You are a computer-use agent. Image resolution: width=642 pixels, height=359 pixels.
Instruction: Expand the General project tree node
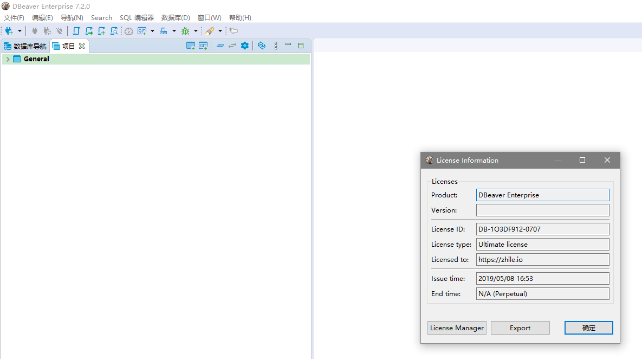click(x=8, y=59)
